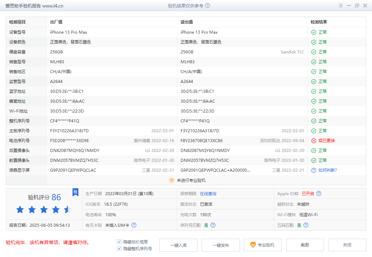Click the 一键入库 button
372x257 pixels.
click(x=178, y=245)
